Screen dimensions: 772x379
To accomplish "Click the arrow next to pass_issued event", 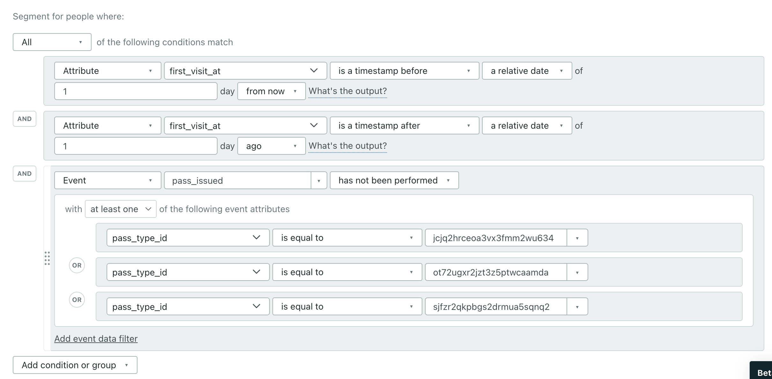I will (319, 181).
